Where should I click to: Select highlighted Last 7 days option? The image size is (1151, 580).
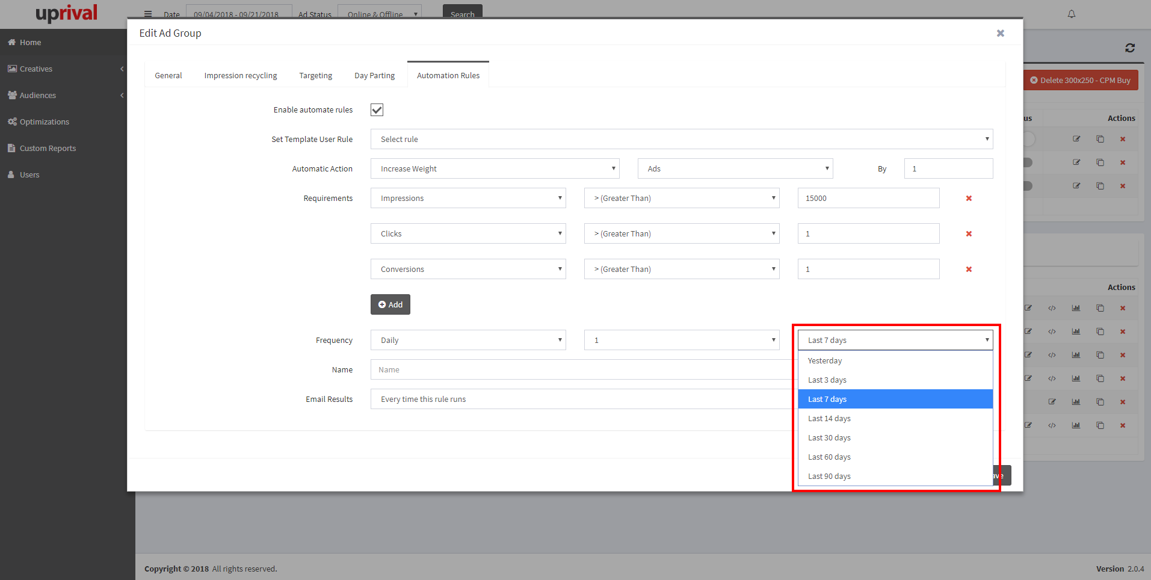pyautogui.click(x=895, y=400)
